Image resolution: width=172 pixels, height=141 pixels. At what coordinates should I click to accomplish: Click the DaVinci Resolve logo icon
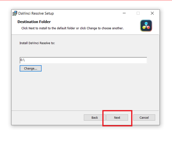tap(146, 25)
